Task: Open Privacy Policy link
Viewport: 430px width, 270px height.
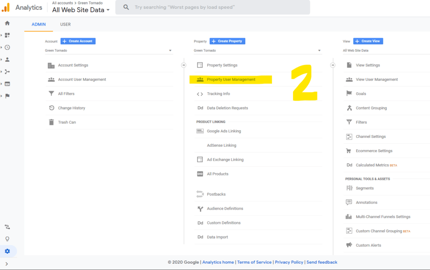Action: coord(289,262)
